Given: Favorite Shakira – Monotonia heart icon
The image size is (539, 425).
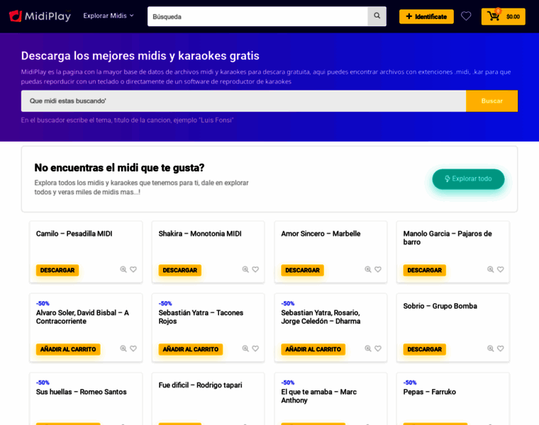Looking at the screenshot, I should click(x=255, y=269).
